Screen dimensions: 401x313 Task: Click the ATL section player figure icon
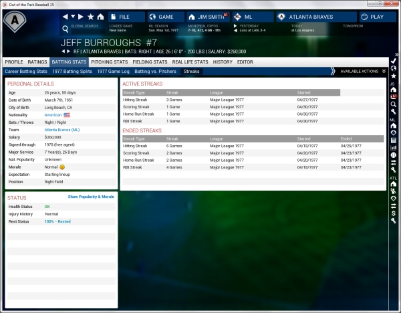394,191
